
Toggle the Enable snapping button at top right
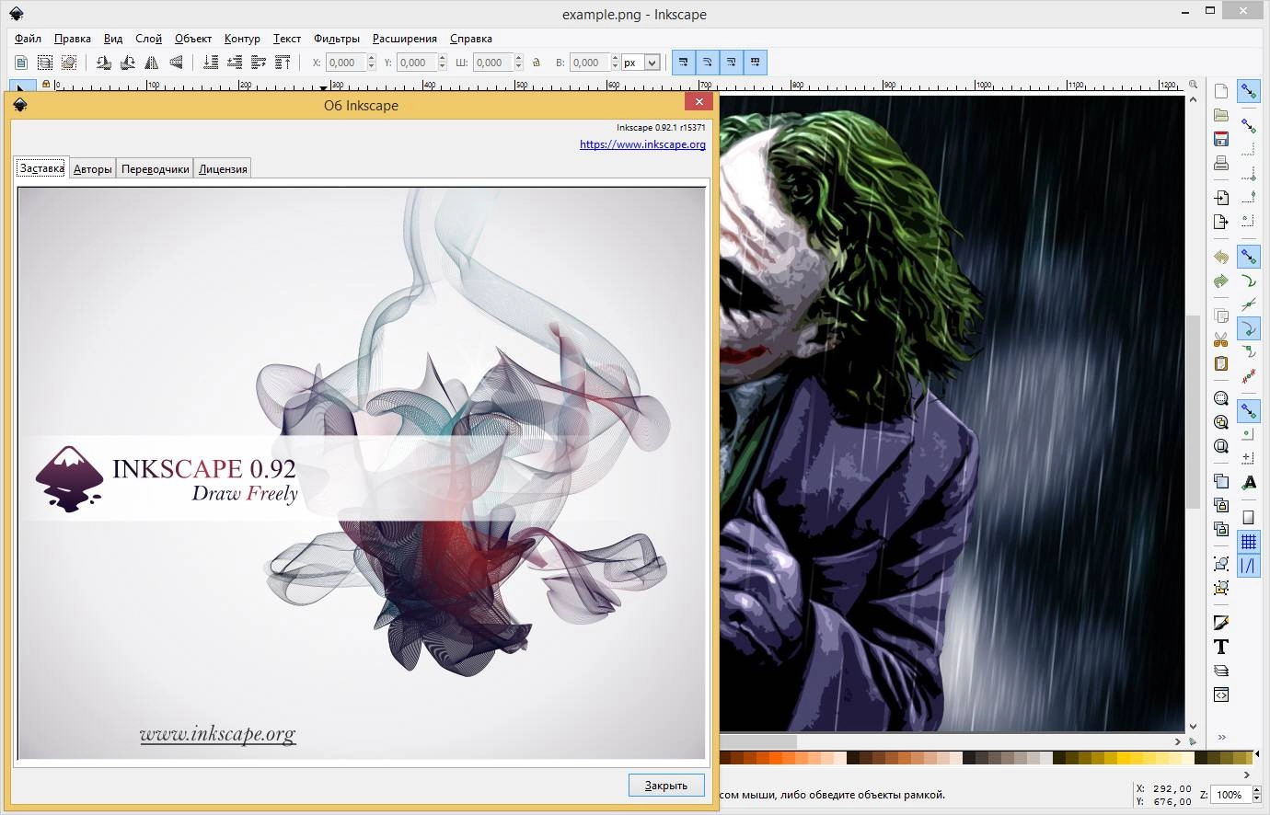tap(1249, 91)
